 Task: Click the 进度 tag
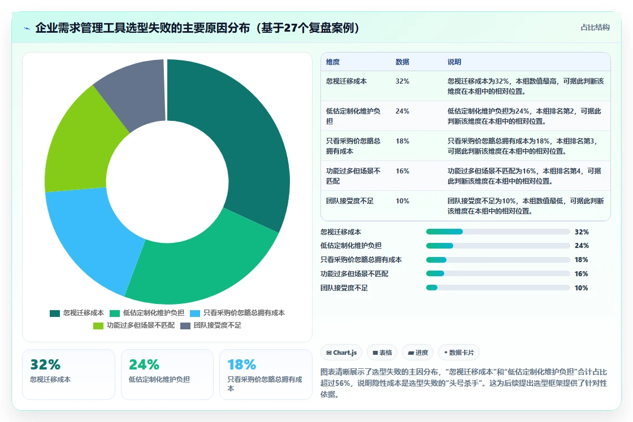(x=418, y=353)
